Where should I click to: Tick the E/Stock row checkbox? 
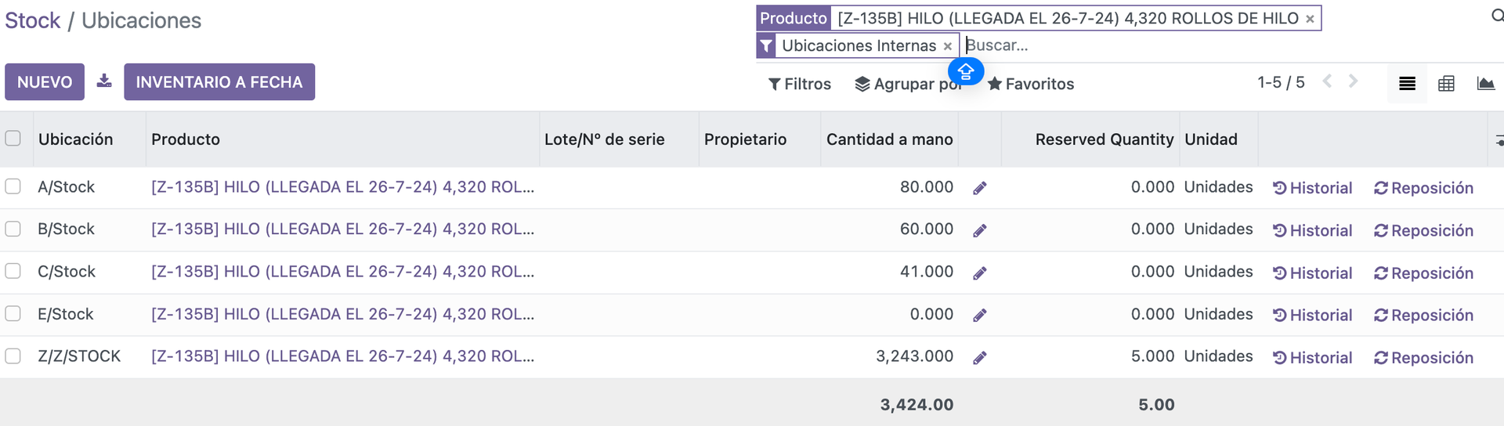[13, 314]
